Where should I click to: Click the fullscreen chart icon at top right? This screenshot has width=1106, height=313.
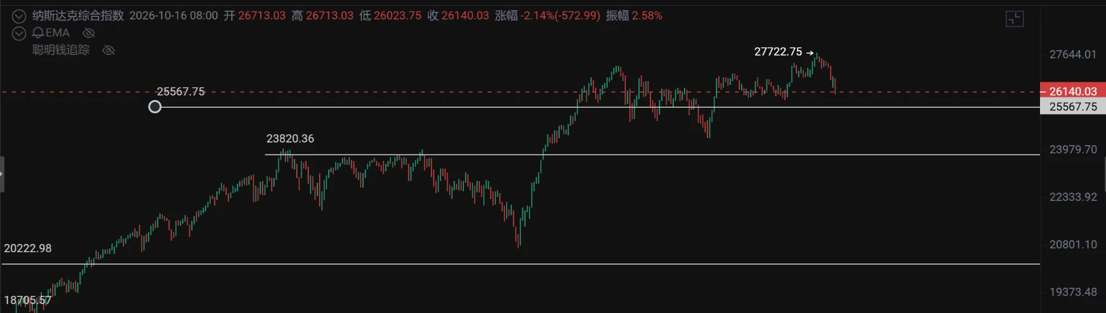1015,19
